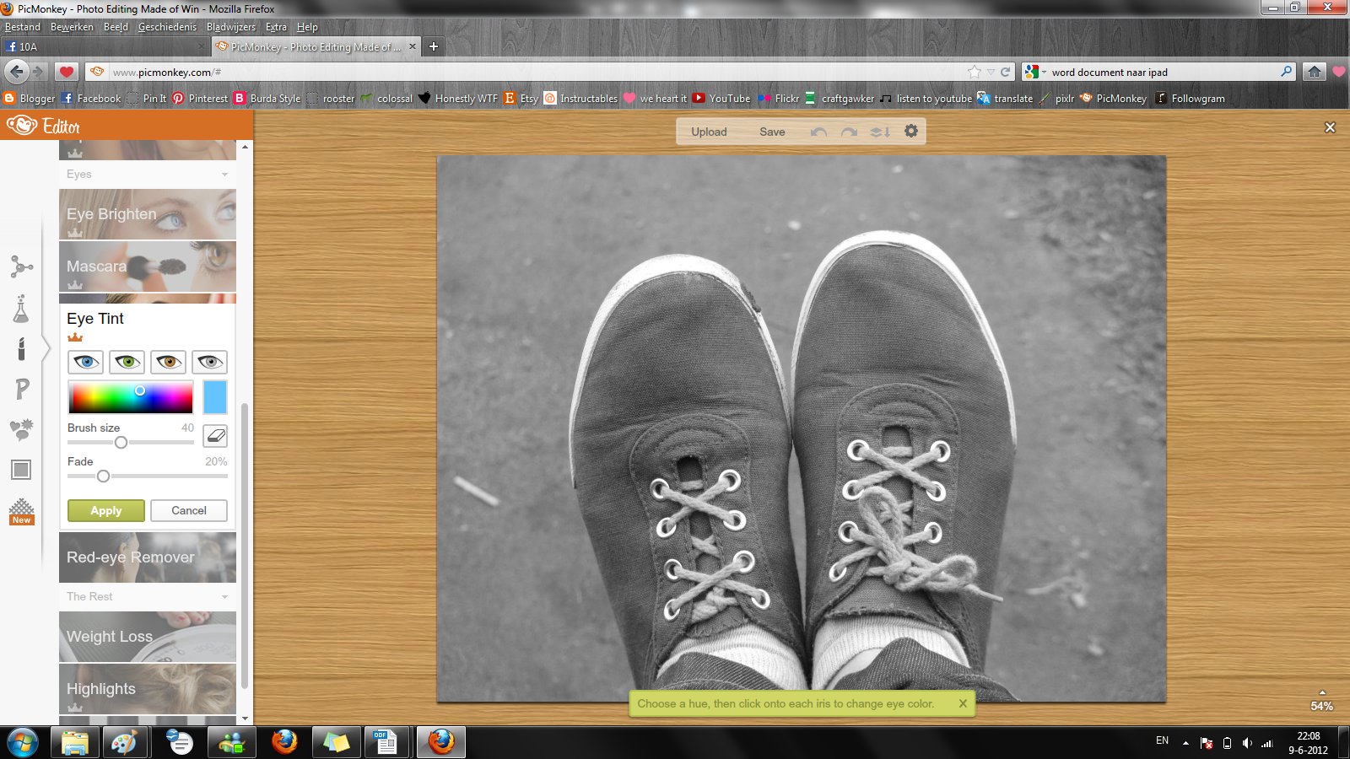Open the Extra menu
Screen dimensions: 1350x759
click(276, 27)
